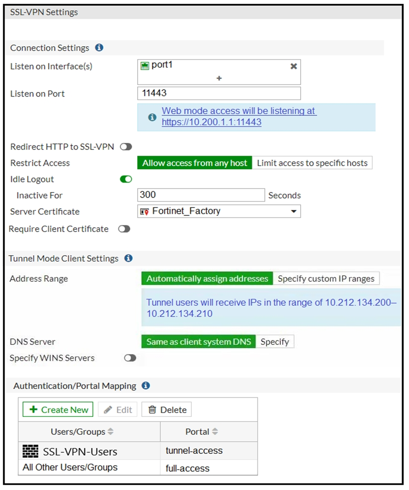
Task: Click info icon beside web mode notice
Action: coord(152,117)
